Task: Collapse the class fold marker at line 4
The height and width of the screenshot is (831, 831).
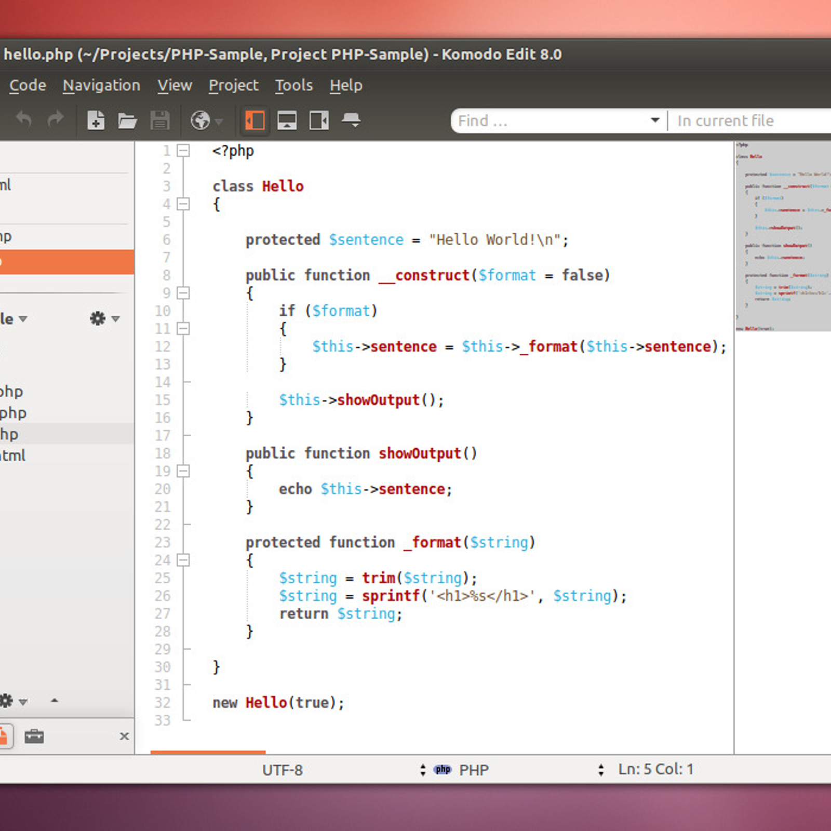Action: tap(183, 204)
